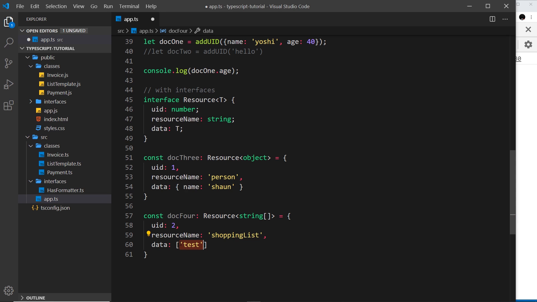Click the three-dot menu in browser window
Viewport: 537px width, 302px height.
coord(531,17)
